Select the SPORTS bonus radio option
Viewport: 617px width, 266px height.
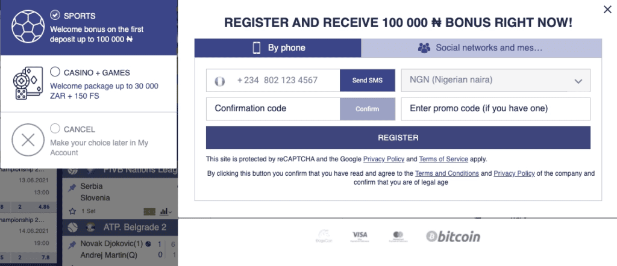coord(55,15)
